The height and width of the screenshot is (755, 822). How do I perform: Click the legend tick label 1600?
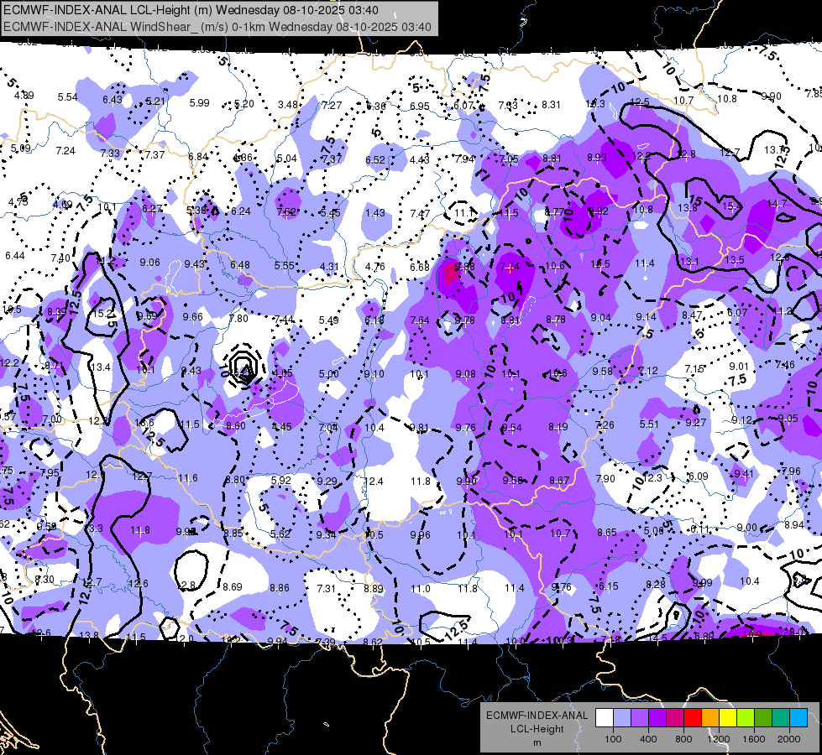[754, 739]
